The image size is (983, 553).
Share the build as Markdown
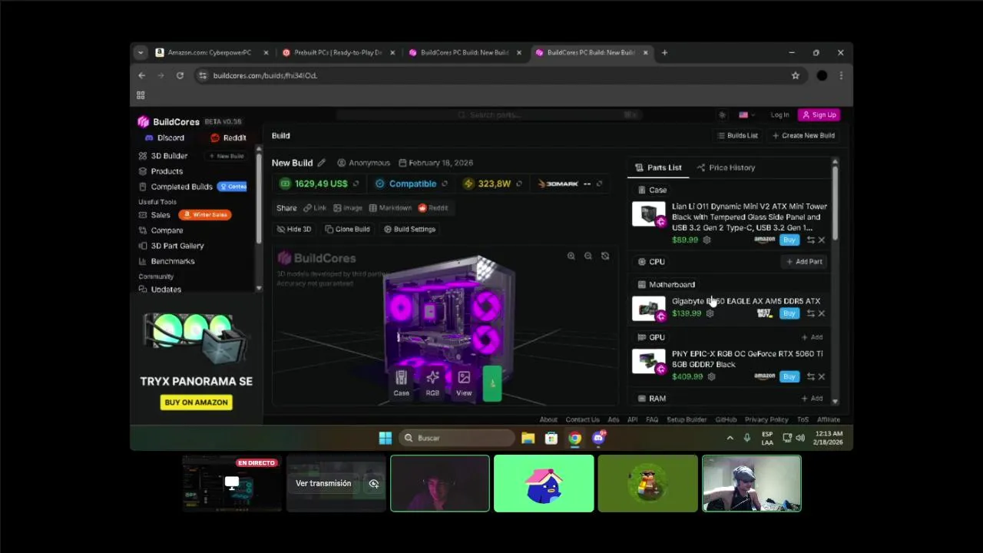[x=390, y=208]
